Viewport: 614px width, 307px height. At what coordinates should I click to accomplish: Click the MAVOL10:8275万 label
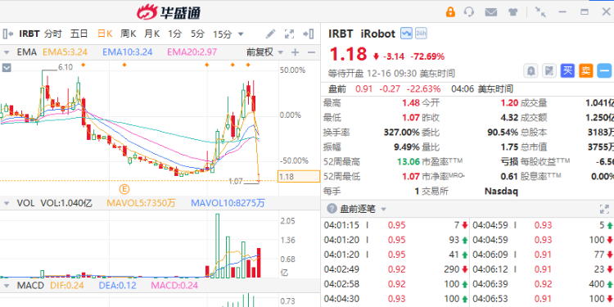coord(228,203)
